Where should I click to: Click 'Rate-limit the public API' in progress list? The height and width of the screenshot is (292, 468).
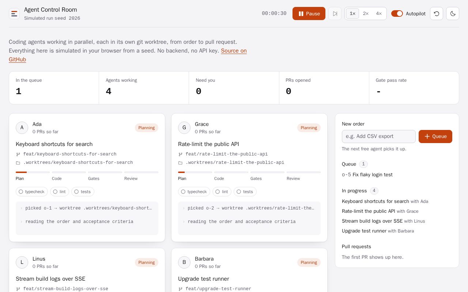click(369, 211)
